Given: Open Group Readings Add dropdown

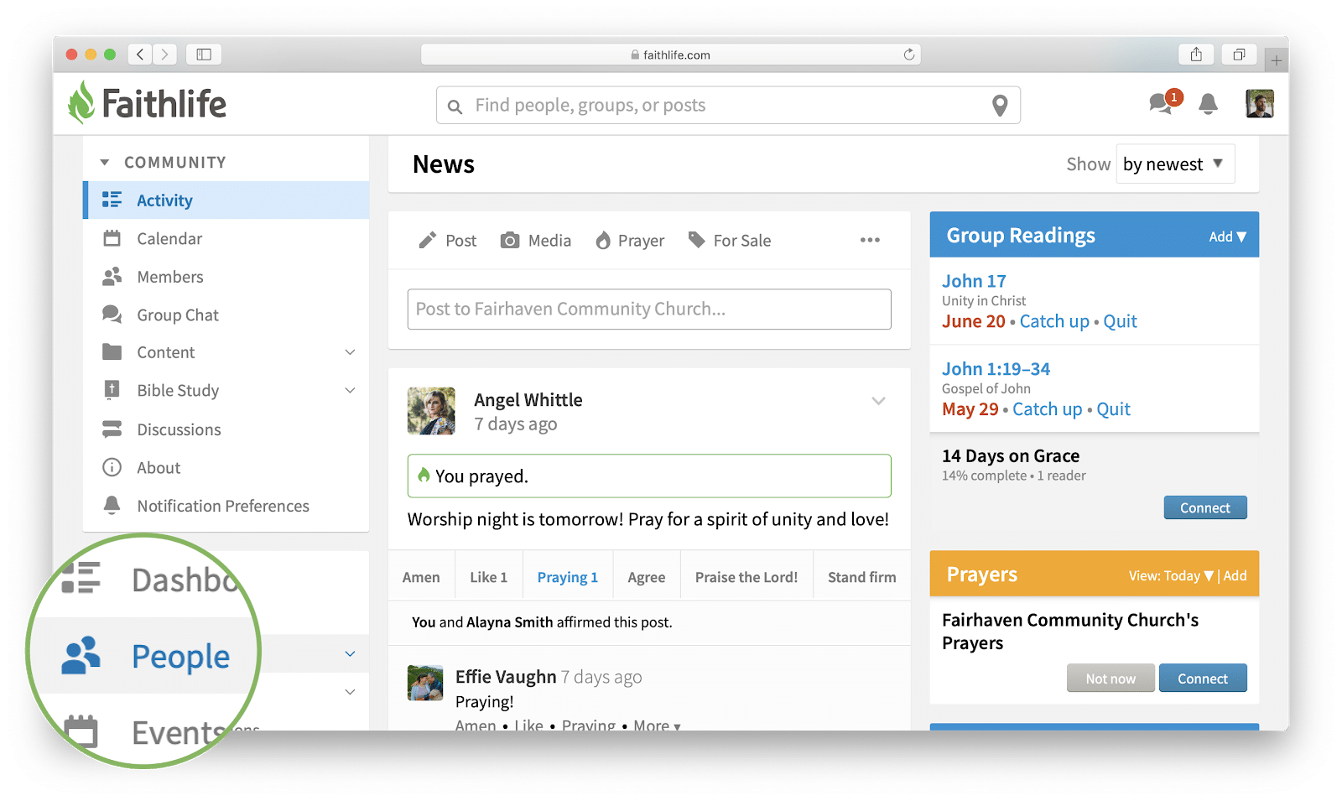Looking at the screenshot, I should pyautogui.click(x=1227, y=237).
